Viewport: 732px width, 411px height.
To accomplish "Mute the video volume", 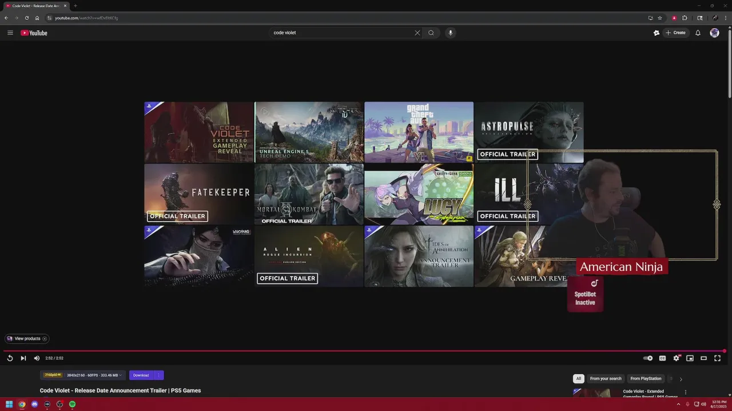I will (37, 358).
